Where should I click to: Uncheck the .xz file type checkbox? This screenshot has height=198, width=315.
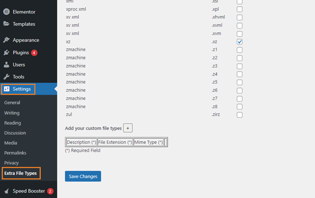point(240,42)
